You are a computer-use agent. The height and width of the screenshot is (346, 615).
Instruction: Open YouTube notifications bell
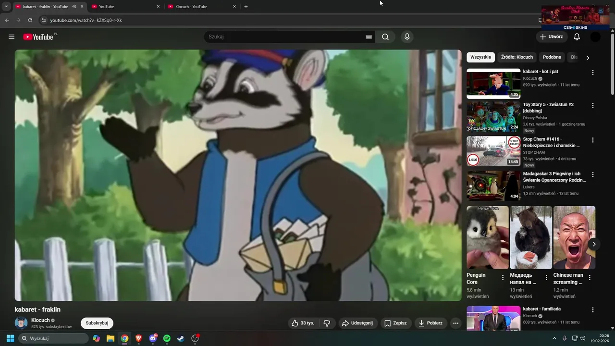coord(577,37)
